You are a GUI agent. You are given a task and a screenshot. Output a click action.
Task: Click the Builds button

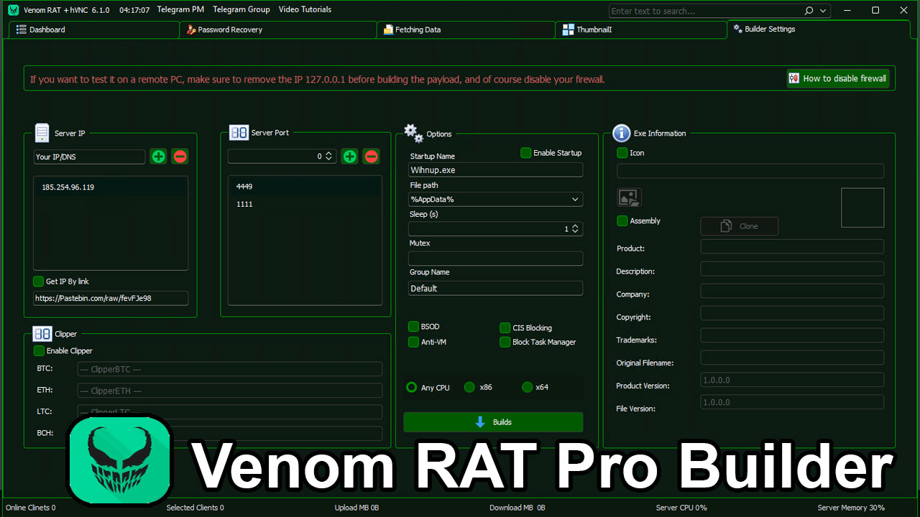coord(493,422)
